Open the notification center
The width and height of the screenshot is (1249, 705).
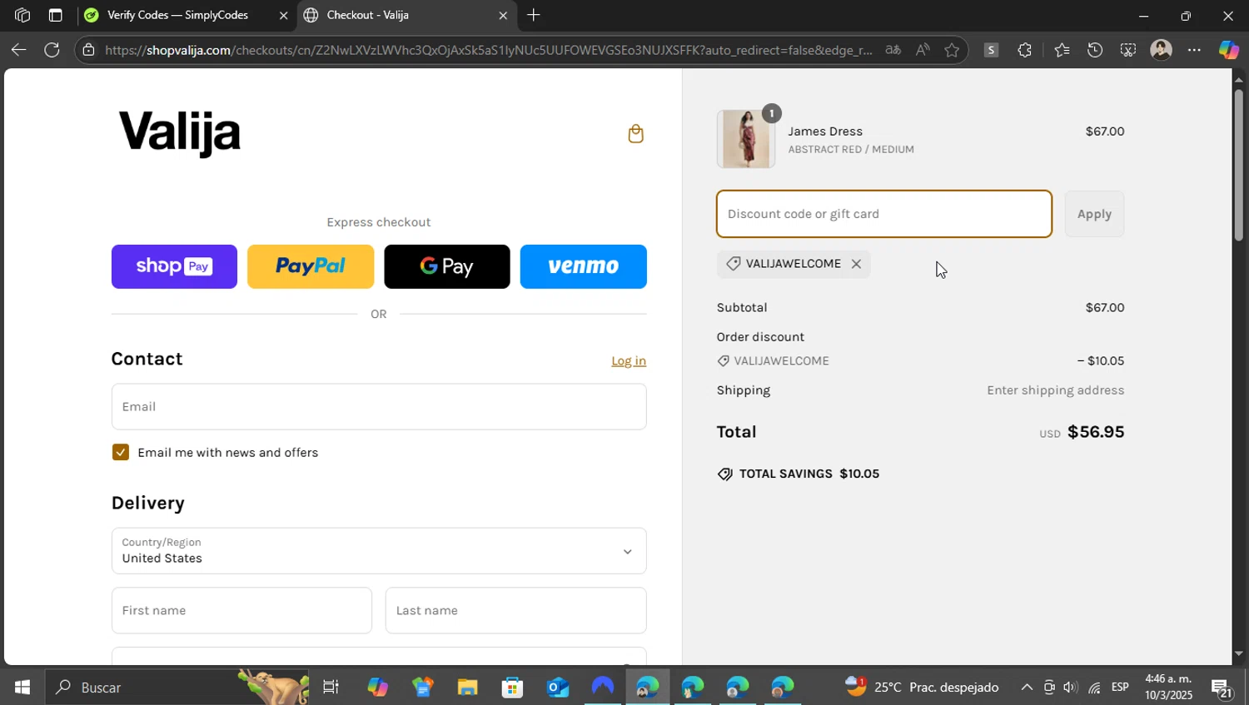[1222, 688]
